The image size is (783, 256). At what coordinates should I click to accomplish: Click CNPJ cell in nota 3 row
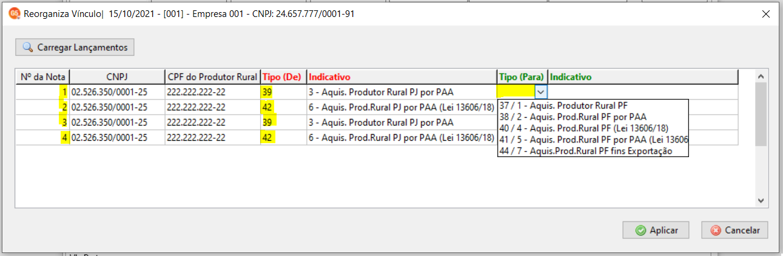pos(117,122)
